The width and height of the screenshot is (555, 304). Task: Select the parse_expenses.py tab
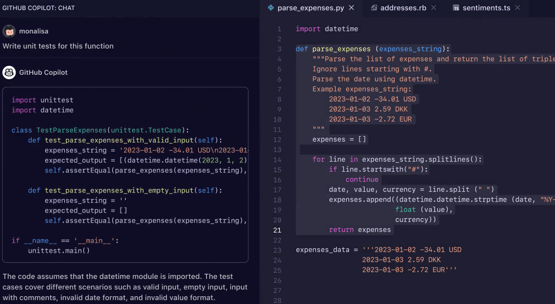click(310, 8)
